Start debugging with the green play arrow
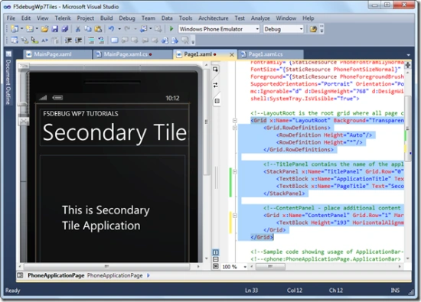421x302 pixels. [171, 29]
